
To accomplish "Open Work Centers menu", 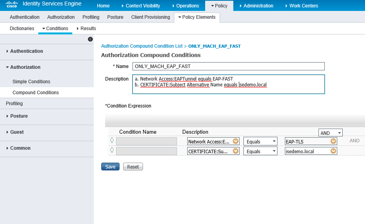I will click(301, 6).
